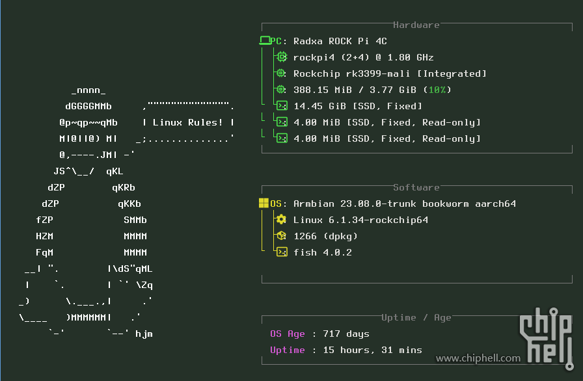Click the value 717 days
Screen dimensions: 583x381
(x=346, y=334)
